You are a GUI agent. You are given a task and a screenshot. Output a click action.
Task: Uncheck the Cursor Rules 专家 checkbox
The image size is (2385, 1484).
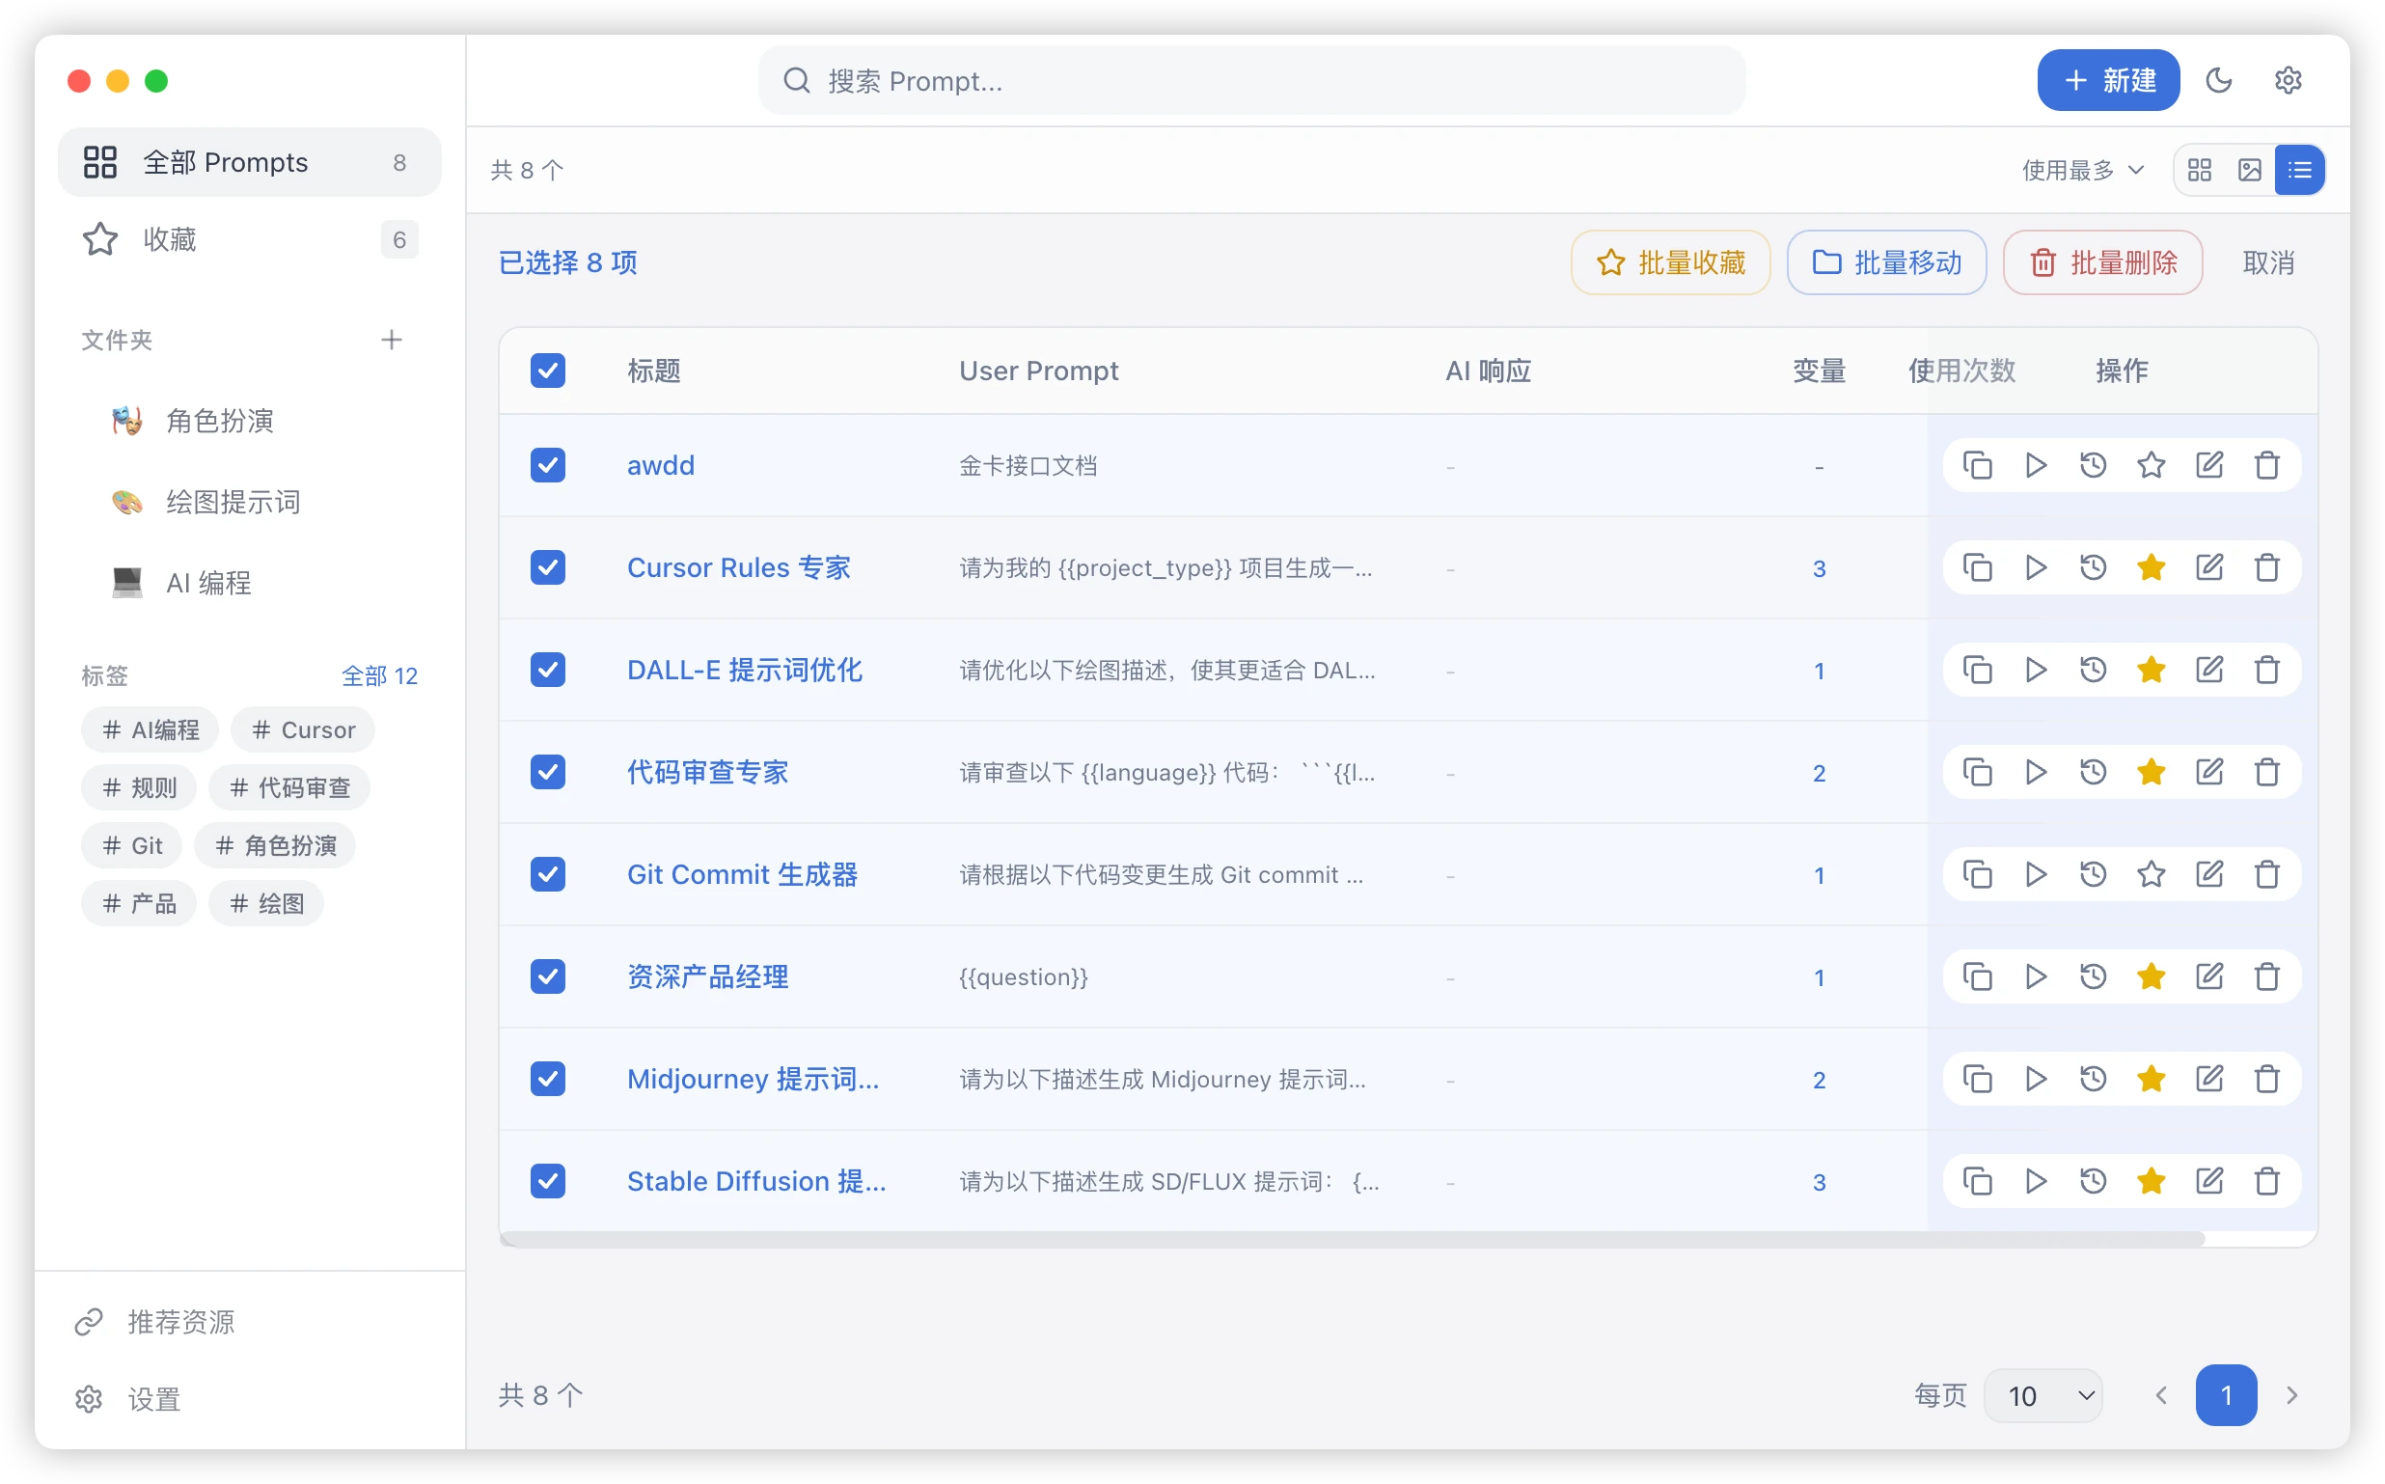(x=547, y=567)
